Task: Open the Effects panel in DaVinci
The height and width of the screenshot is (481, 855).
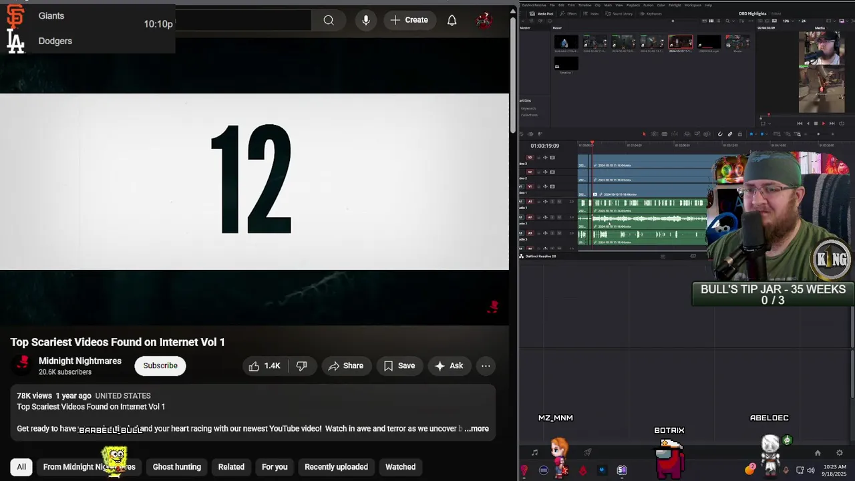Action: [568, 13]
